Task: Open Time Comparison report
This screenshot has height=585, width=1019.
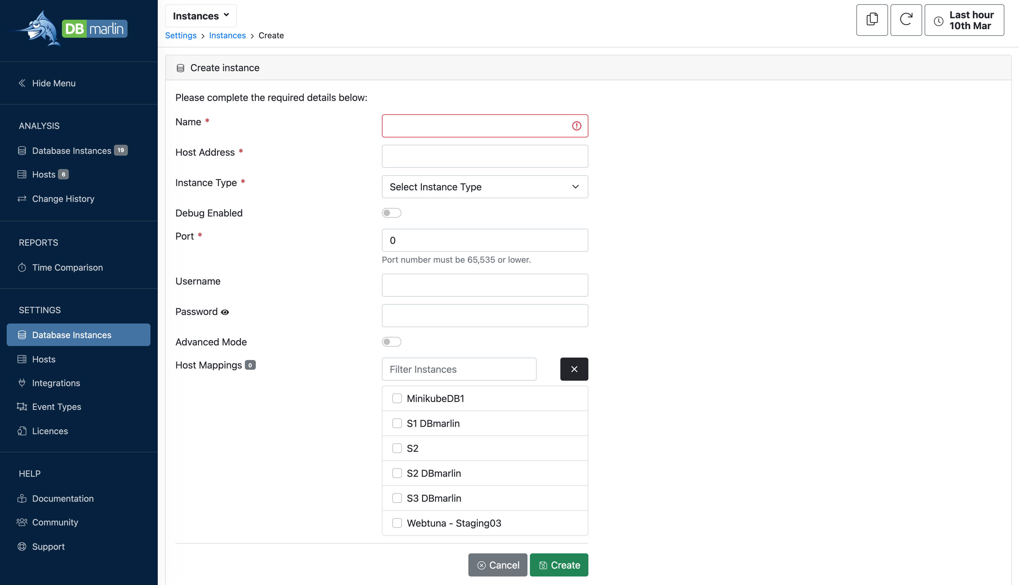Action: [67, 267]
